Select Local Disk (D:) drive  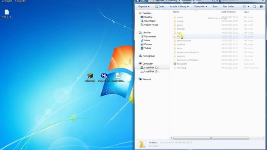151,71
